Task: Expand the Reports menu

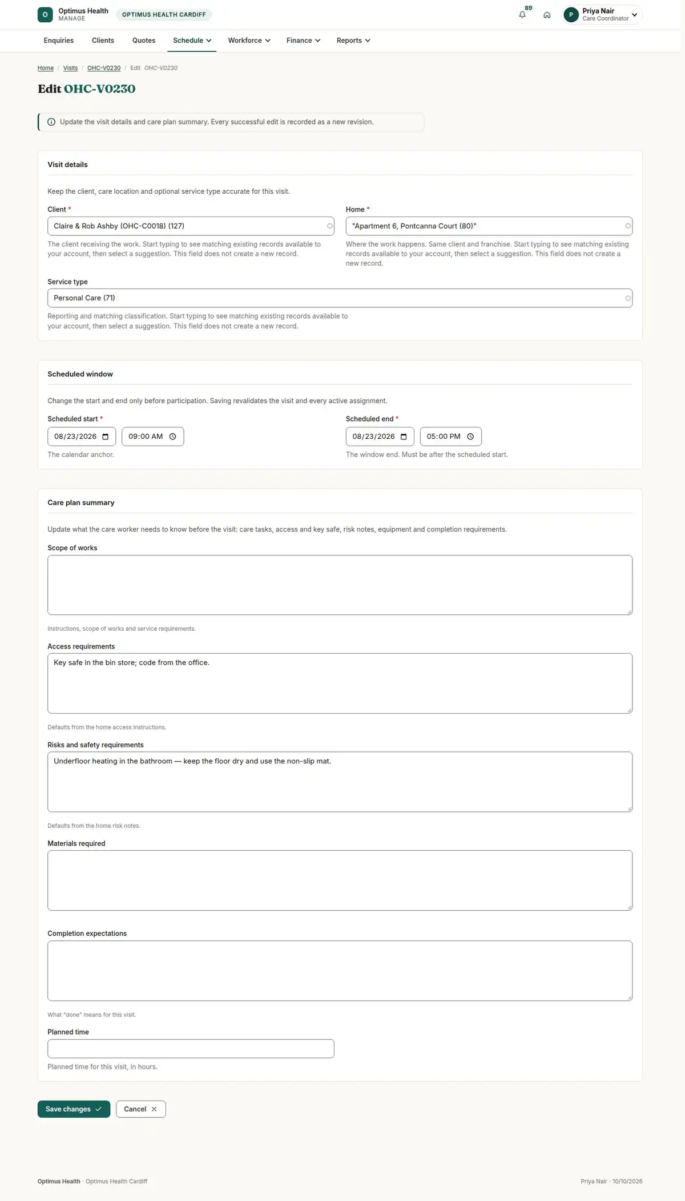Action: point(353,41)
